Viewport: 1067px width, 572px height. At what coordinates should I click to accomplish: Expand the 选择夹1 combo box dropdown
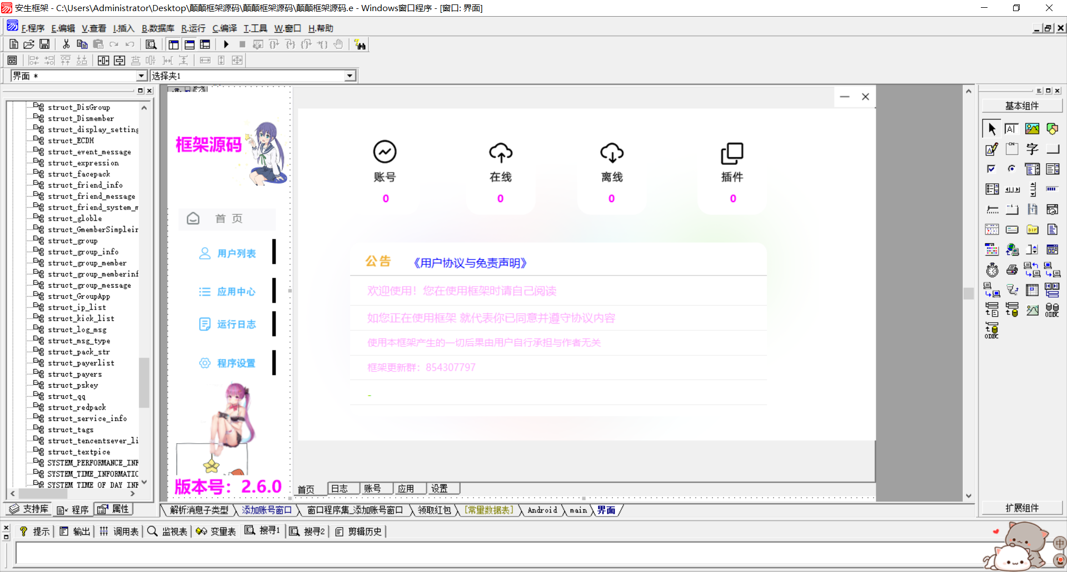click(x=350, y=76)
